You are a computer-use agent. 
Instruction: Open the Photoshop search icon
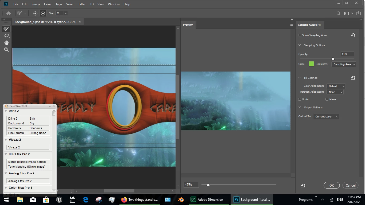point(339,13)
